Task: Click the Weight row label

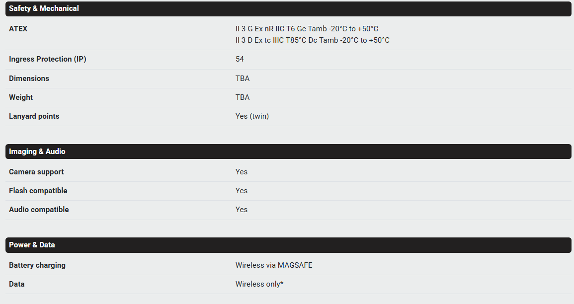Action: point(21,97)
